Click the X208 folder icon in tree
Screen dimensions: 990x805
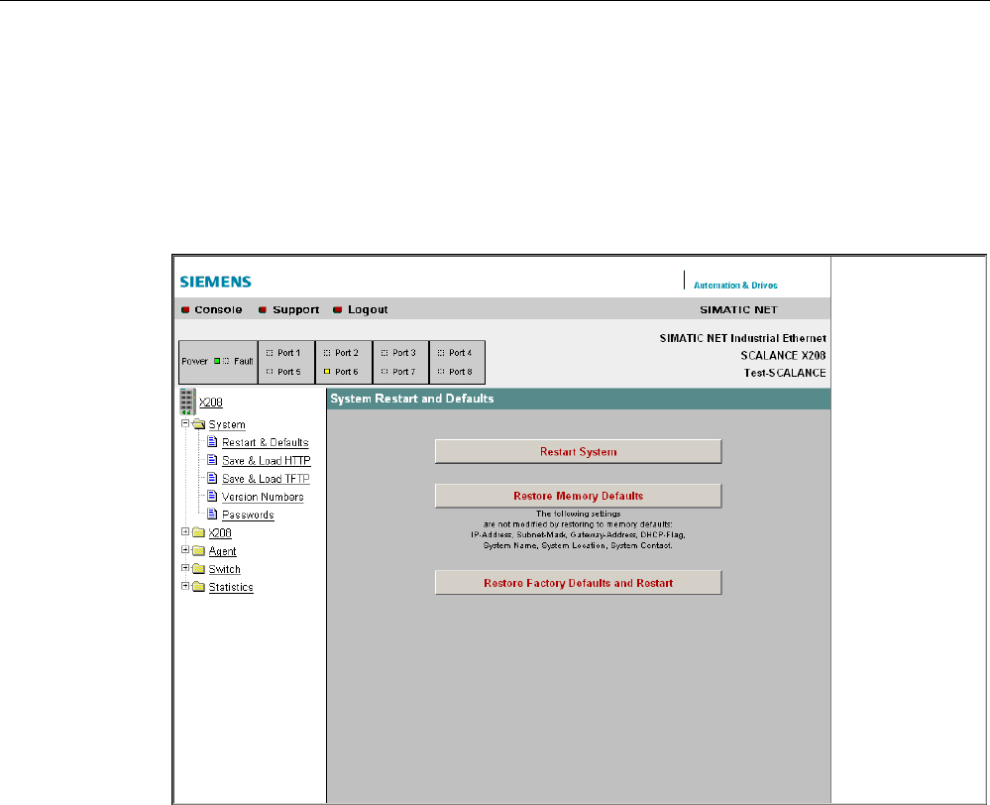199,532
